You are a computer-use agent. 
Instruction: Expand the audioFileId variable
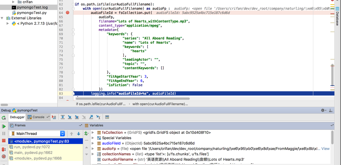tap(93, 143)
